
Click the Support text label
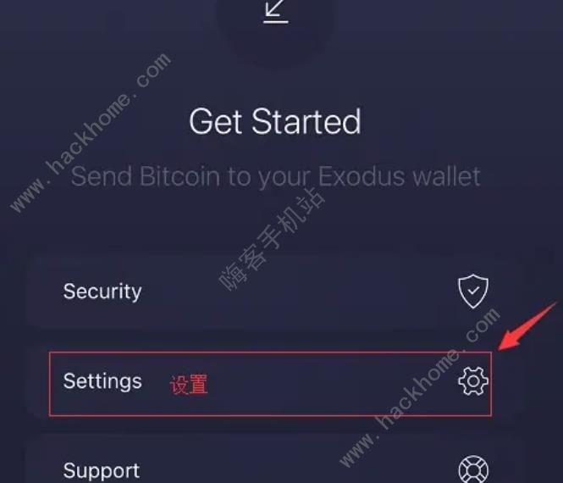point(102,471)
